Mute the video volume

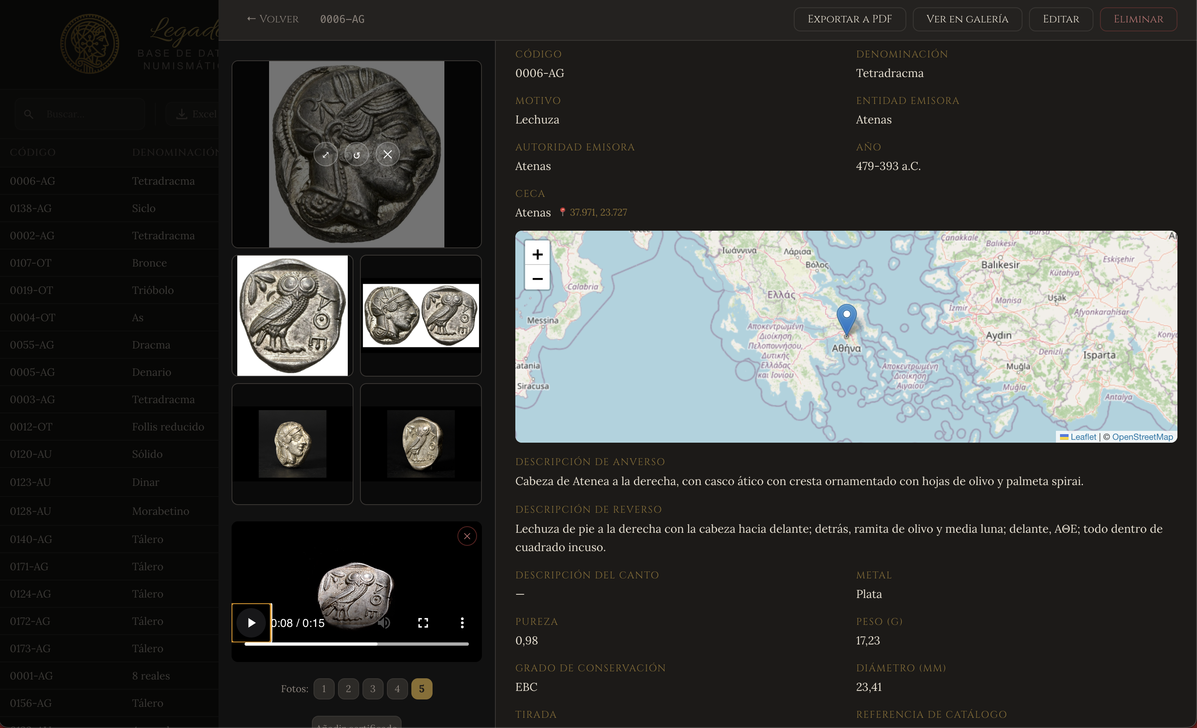point(384,622)
